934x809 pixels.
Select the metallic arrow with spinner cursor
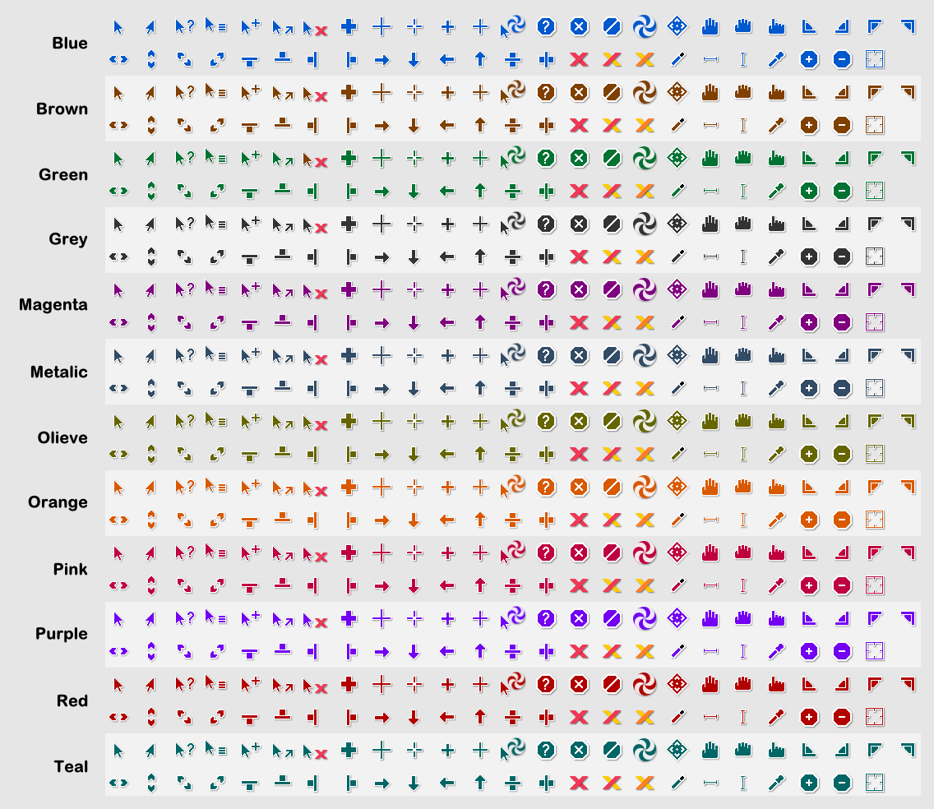coord(513,355)
